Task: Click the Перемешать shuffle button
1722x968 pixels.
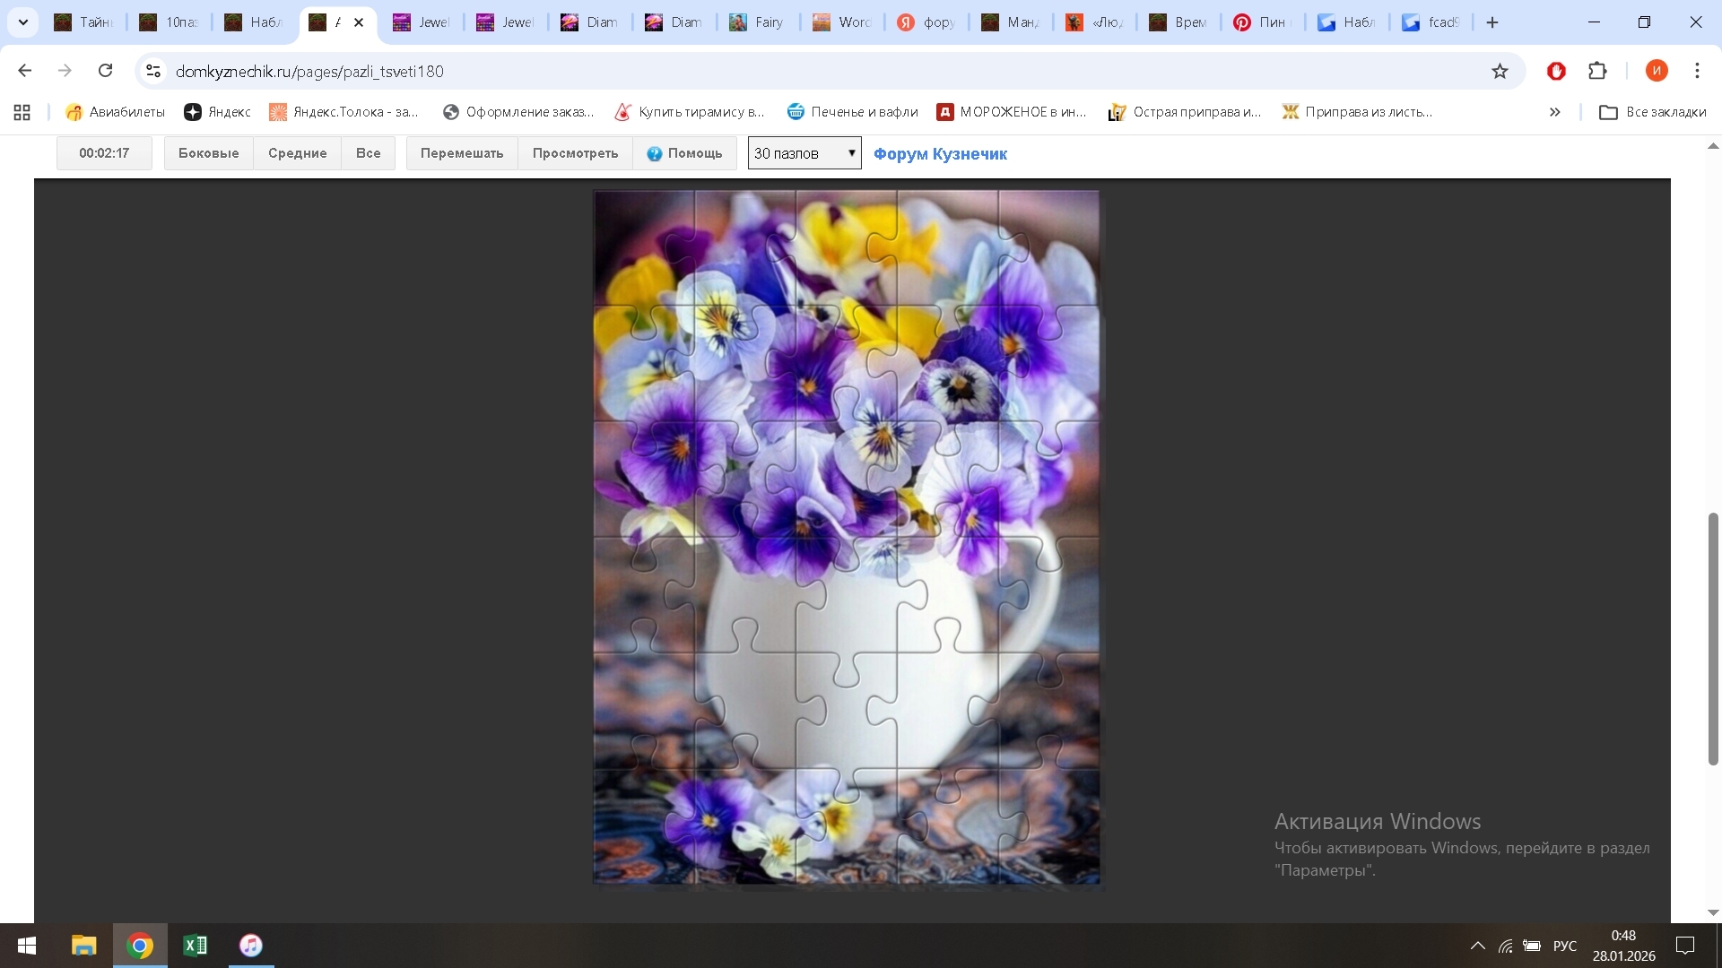Action: coord(462,153)
